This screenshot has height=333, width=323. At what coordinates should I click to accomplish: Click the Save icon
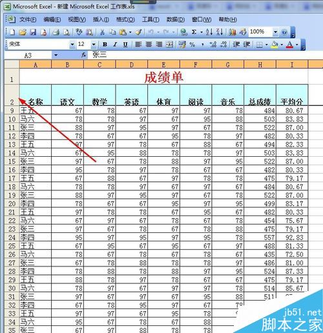[x=33, y=32]
